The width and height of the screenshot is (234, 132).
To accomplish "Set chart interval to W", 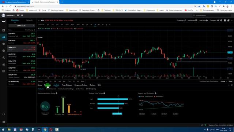I will pos(99,25).
